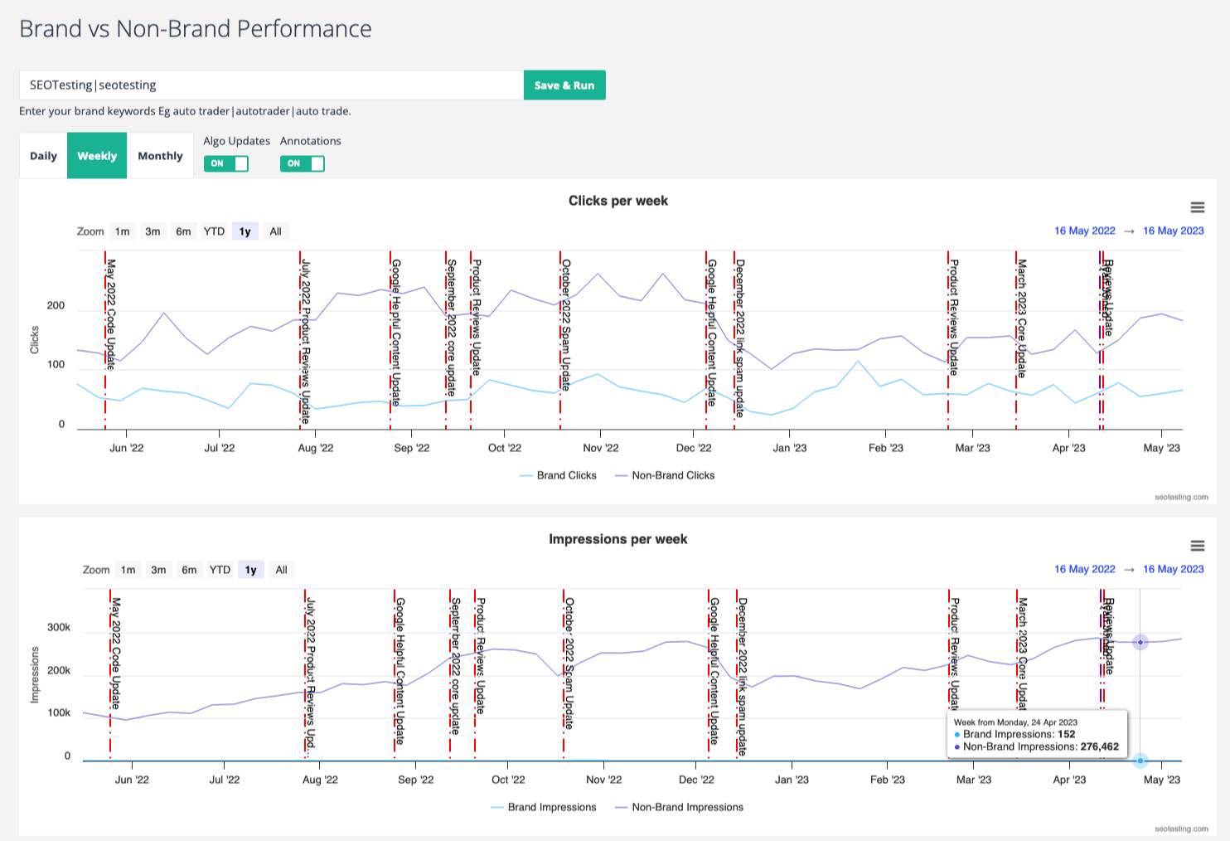Click the Save & Run button
Image resolution: width=1230 pixels, height=841 pixels.
564,85
